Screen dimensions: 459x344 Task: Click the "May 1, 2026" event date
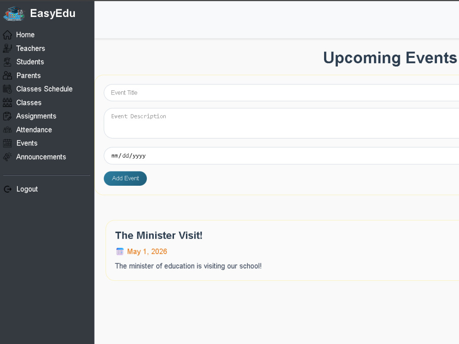[x=147, y=251]
